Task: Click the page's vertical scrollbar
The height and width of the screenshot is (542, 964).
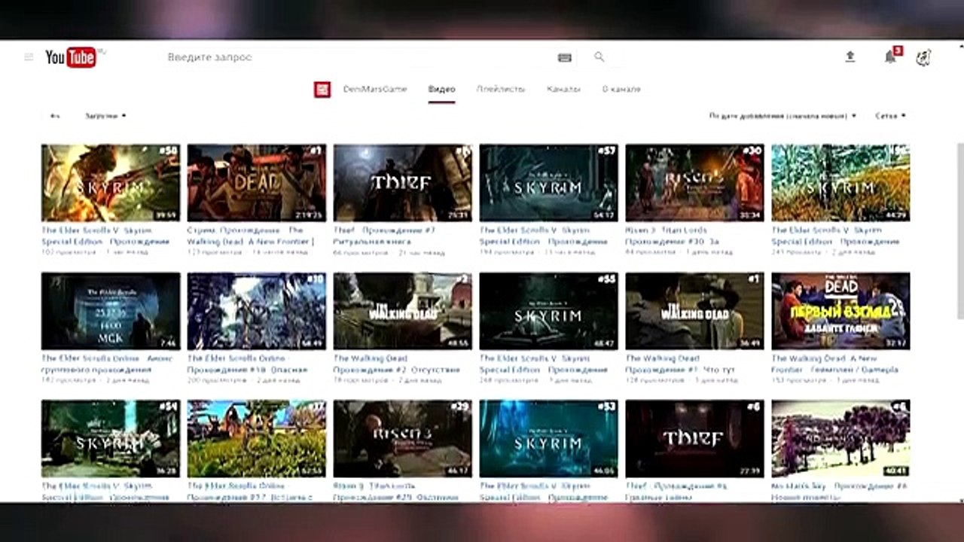Action: pyautogui.click(x=959, y=230)
